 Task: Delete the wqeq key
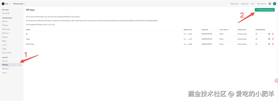(273, 39)
